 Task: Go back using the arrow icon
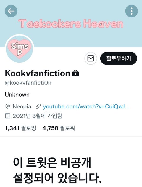(11, 11)
